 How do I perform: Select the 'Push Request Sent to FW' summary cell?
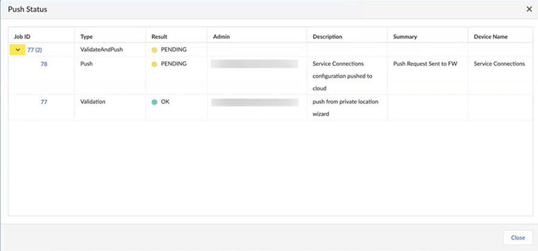[x=425, y=64]
